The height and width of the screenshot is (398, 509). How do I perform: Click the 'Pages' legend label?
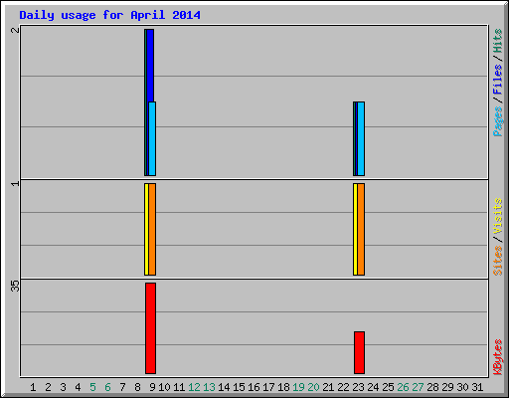pos(498,121)
